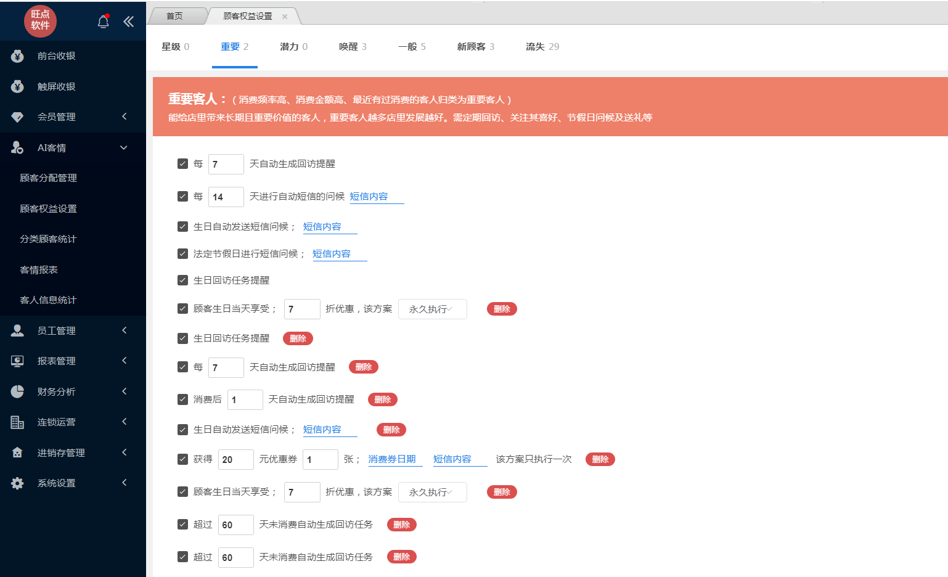948x577 pixels.
Task: Click the coupon amount 20 input field
Action: coord(236,459)
